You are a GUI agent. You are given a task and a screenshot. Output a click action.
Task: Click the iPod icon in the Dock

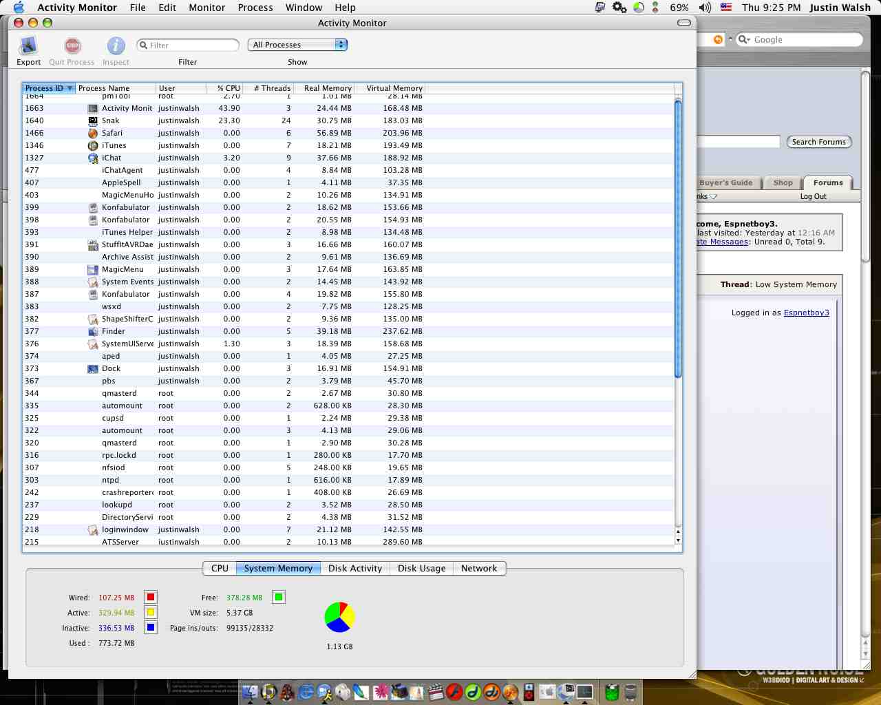529,692
